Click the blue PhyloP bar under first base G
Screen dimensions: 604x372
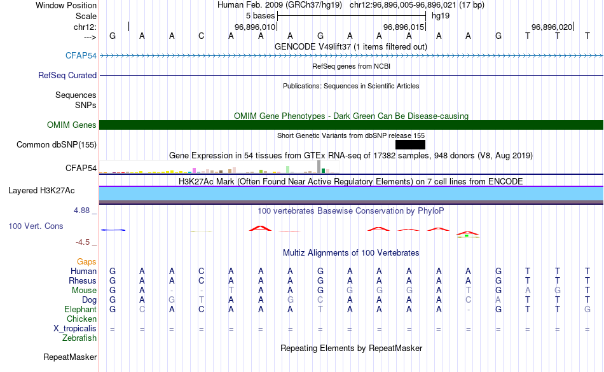tap(113, 230)
